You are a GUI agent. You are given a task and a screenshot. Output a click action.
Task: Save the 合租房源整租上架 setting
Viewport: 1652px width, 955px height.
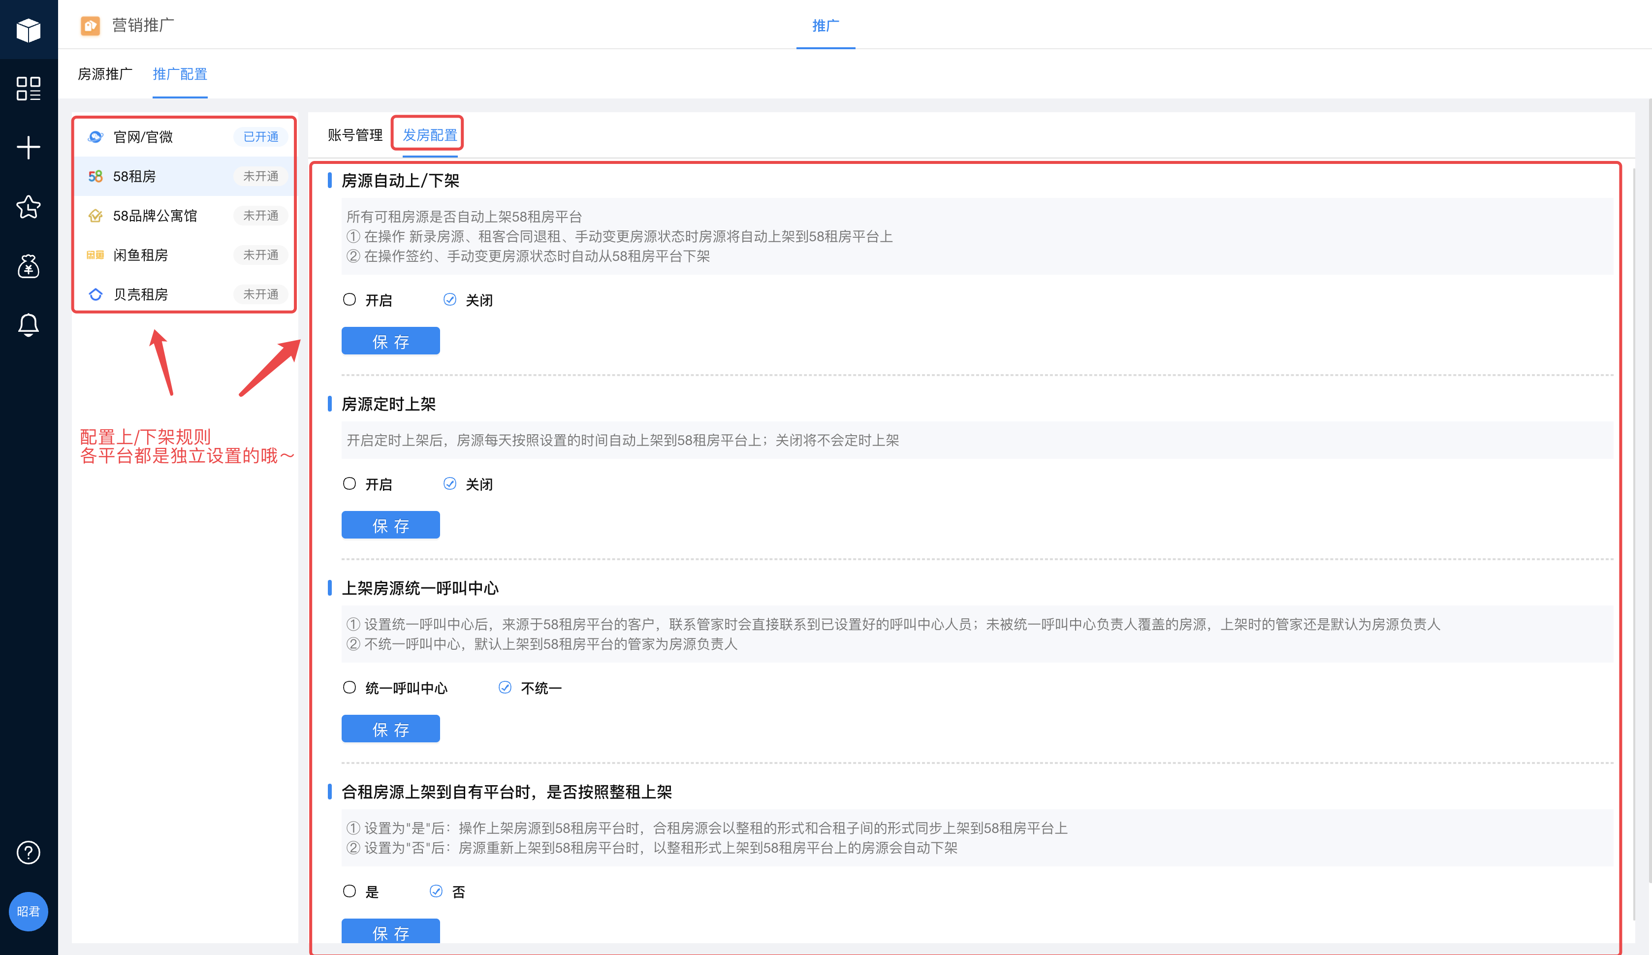(391, 931)
